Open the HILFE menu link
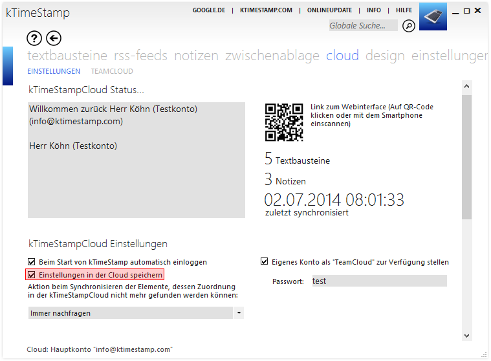Viewport: 491px width, 361px height. (404, 10)
